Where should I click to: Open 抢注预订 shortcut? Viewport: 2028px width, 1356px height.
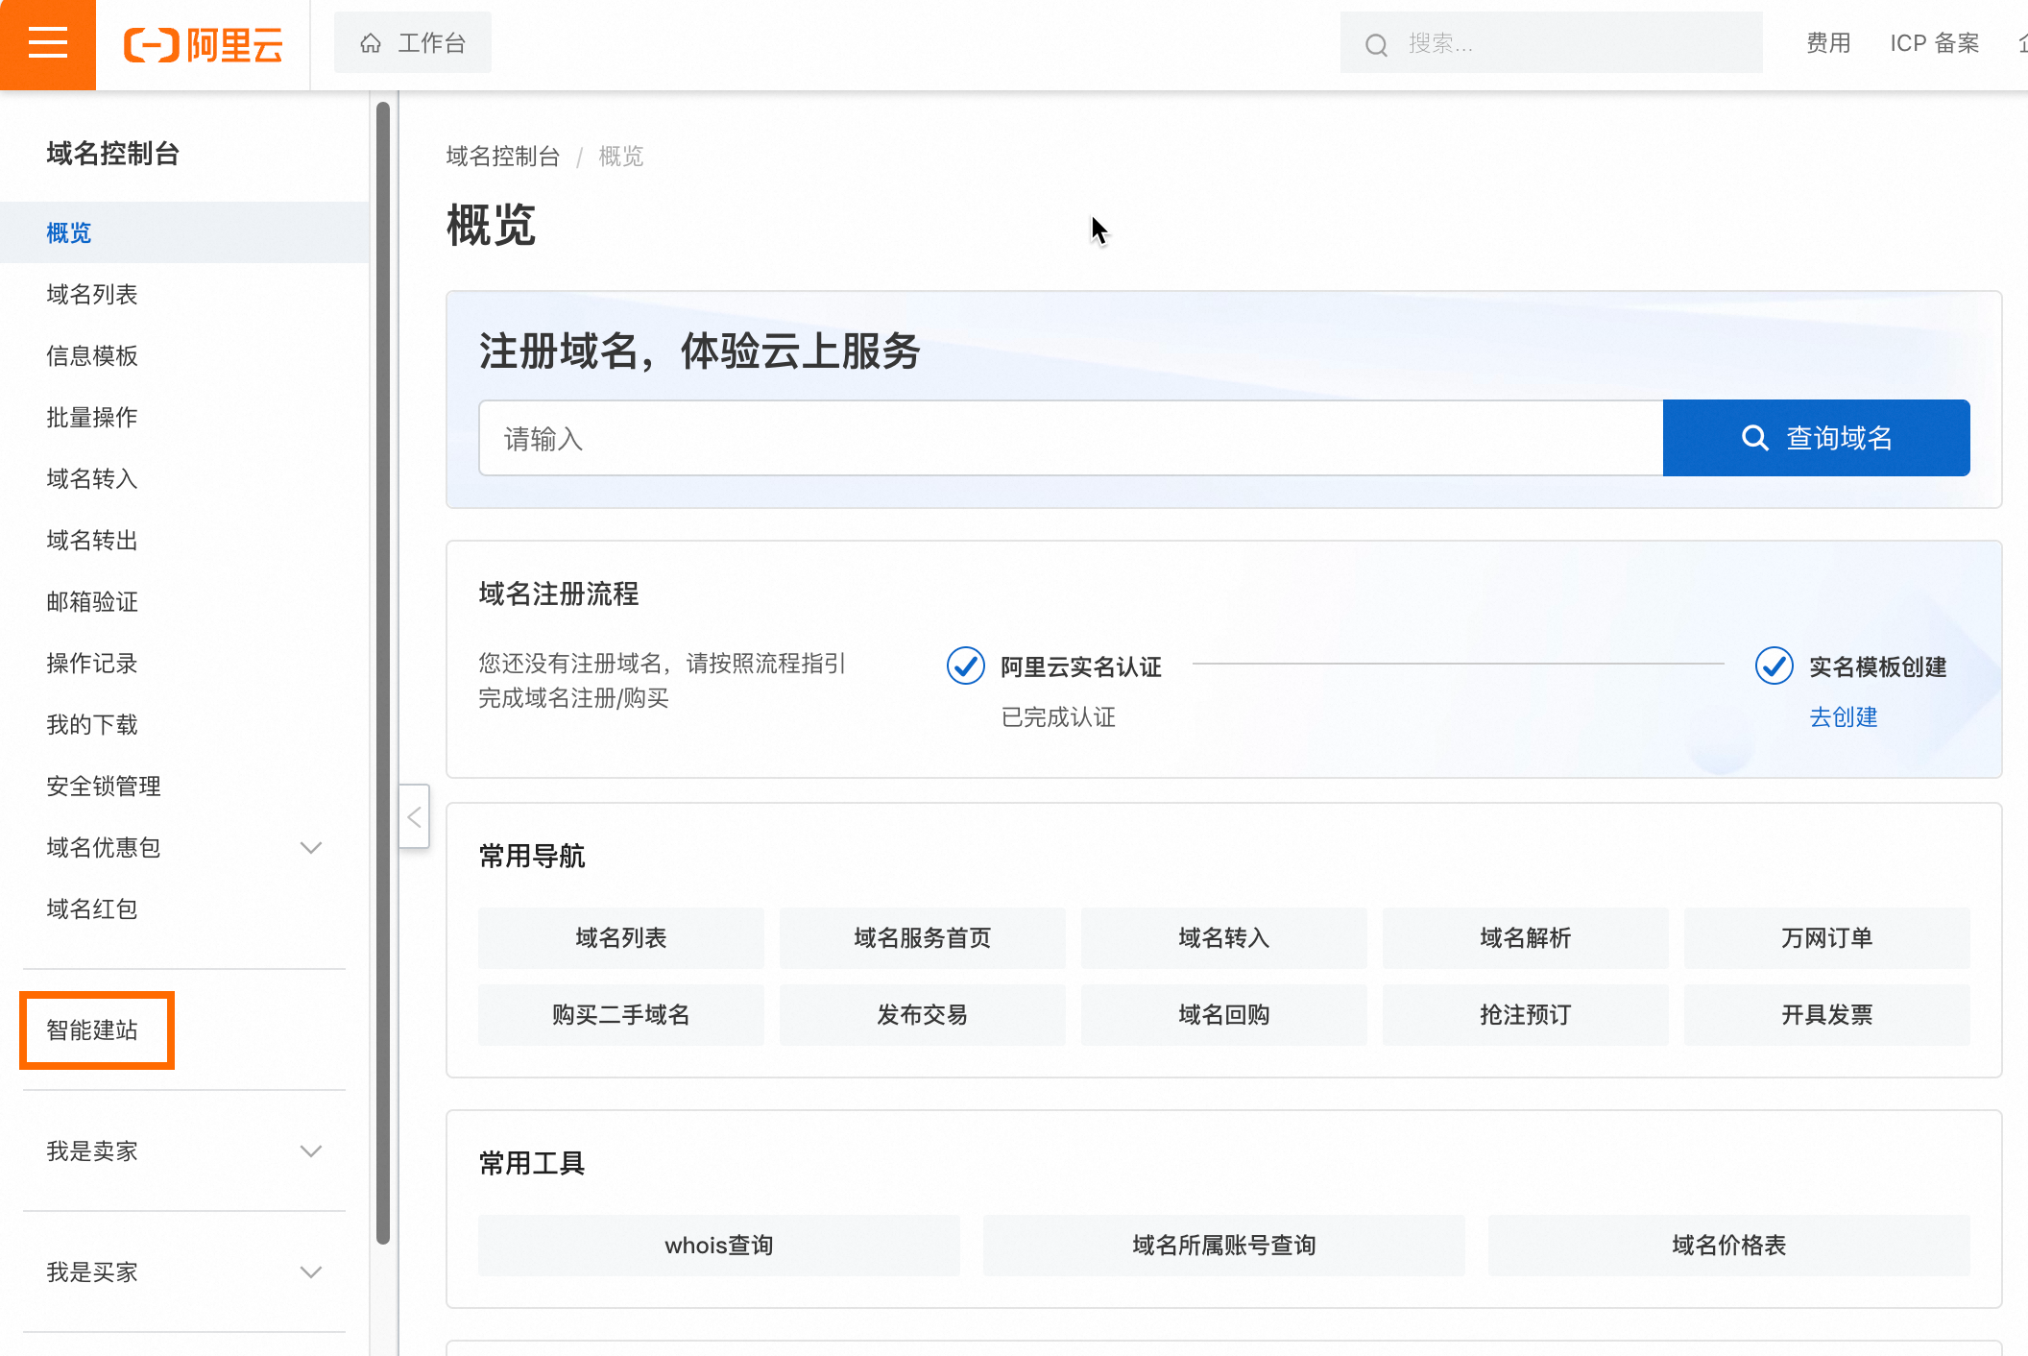[1526, 1014]
